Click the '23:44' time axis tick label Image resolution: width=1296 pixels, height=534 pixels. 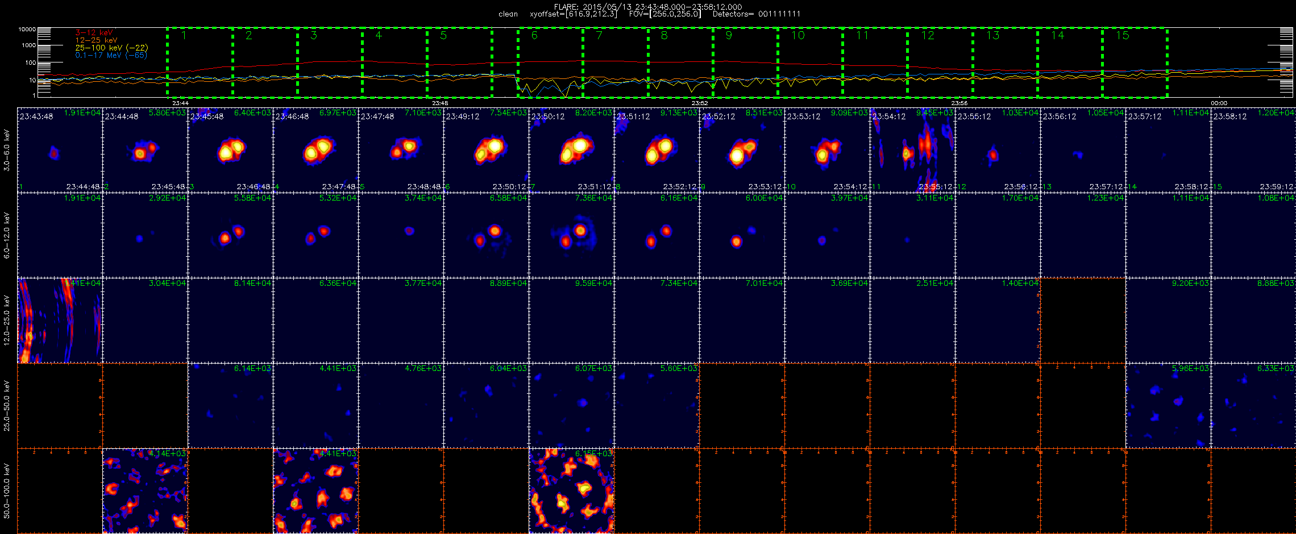pos(180,103)
